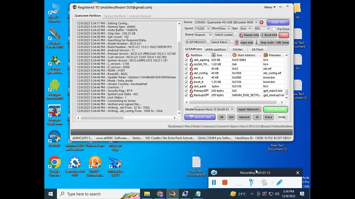Uncheck the ALIGN_TO partition checkbox
The width and height of the screenshot is (355, 199).
pos(186,64)
